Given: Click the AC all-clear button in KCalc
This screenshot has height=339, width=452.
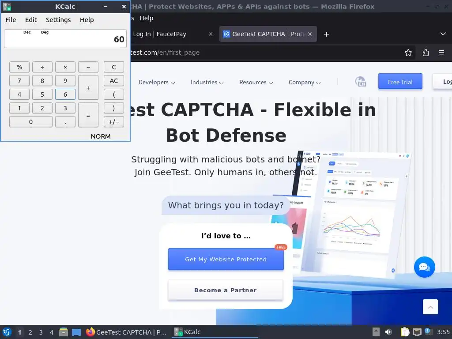Looking at the screenshot, I should 114,81.
